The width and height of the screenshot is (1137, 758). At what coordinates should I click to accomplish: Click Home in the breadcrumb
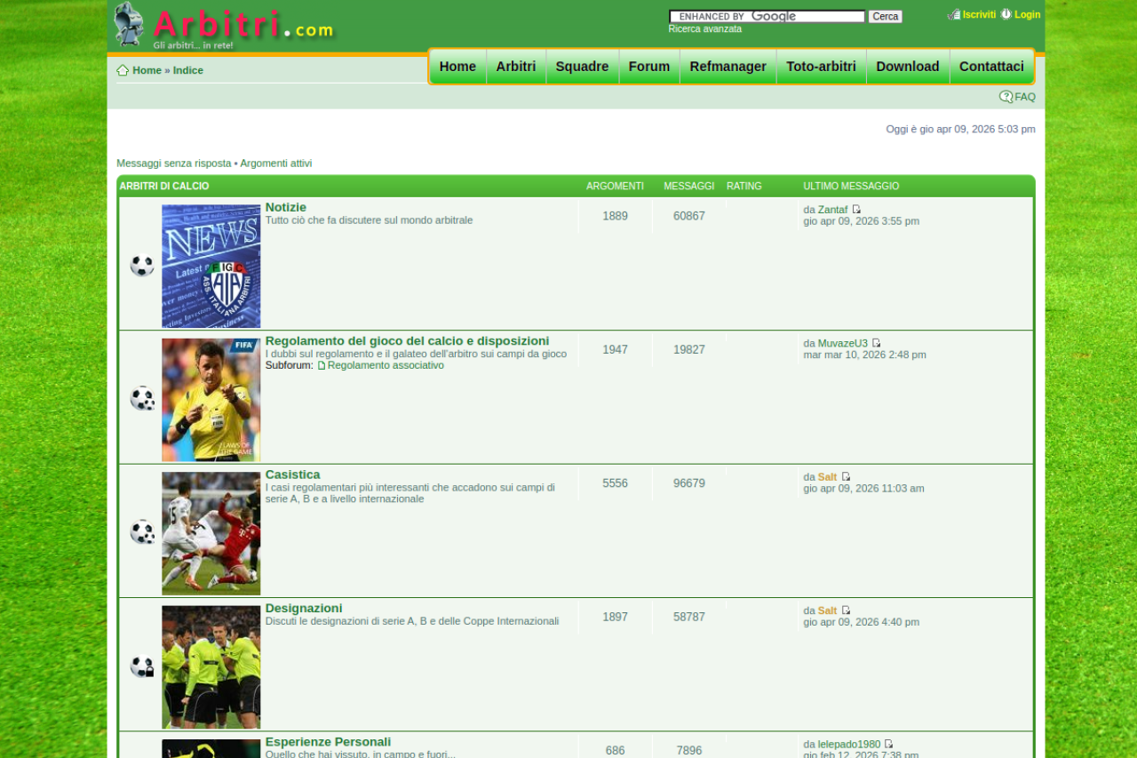pyautogui.click(x=147, y=70)
